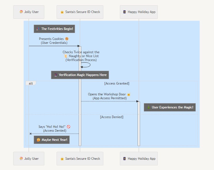Select the "alt" fragment label
The width and height of the screenshot is (214, 170).
pos(30,83)
